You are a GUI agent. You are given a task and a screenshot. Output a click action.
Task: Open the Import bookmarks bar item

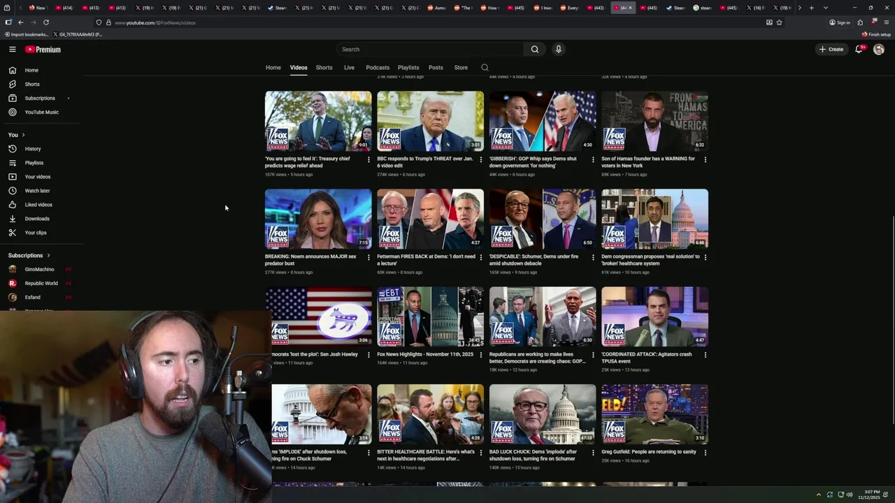[x=27, y=34]
